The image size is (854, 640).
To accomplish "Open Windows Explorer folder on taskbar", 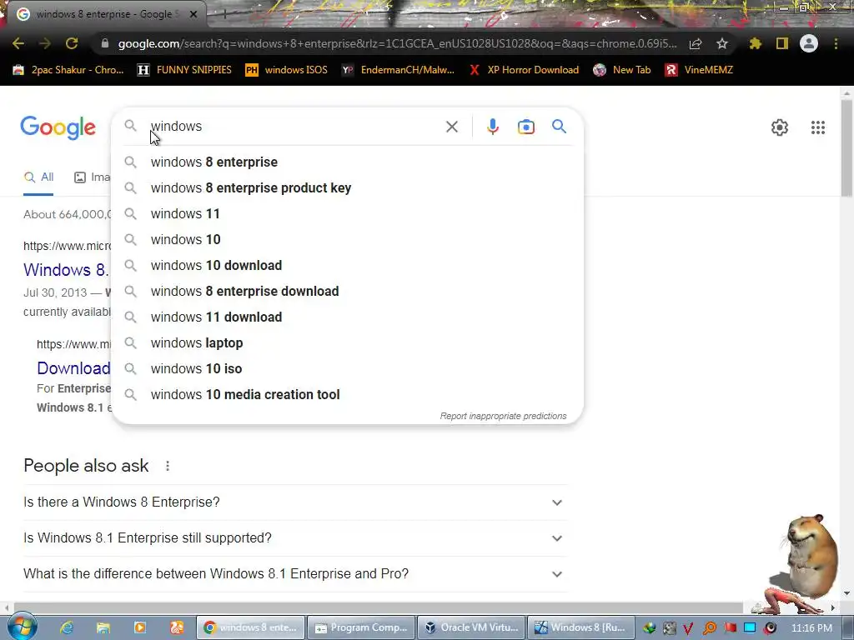I will pos(103,627).
